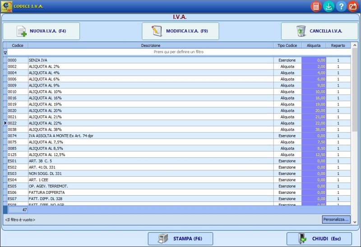Open the calculator icon in title bar

[x=316, y=6]
